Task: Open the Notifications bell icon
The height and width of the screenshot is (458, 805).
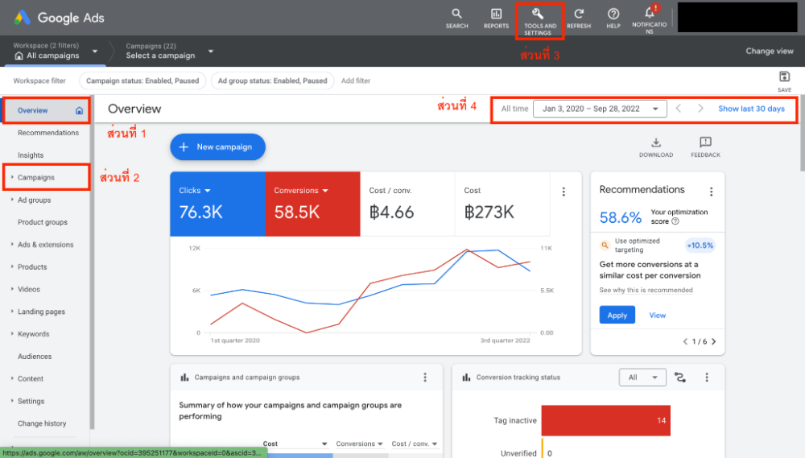Action: click(650, 13)
